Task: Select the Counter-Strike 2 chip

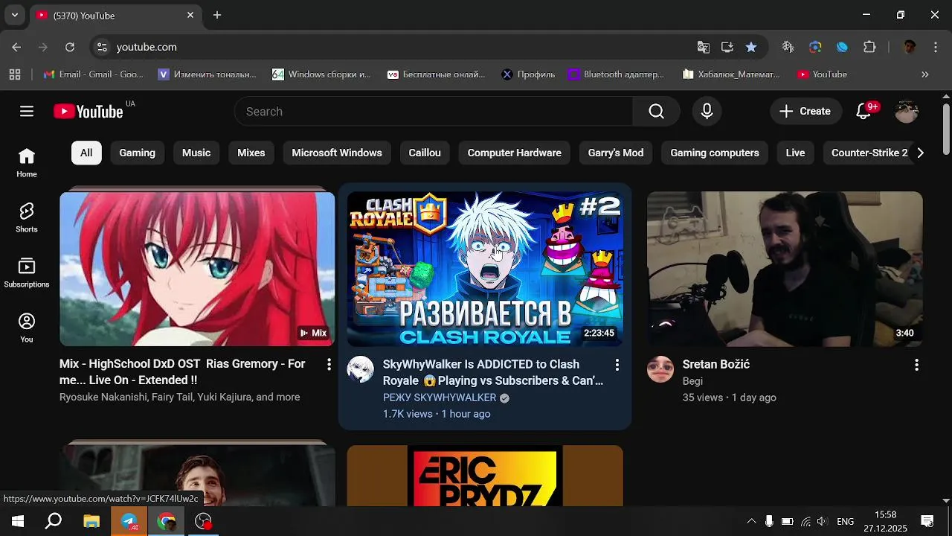Action: tap(869, 153)
